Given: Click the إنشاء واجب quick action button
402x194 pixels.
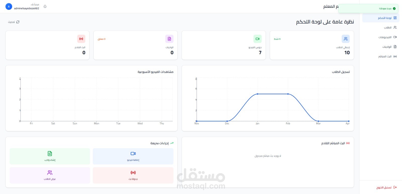Looking at the screenshot, I should coord(50,156).
